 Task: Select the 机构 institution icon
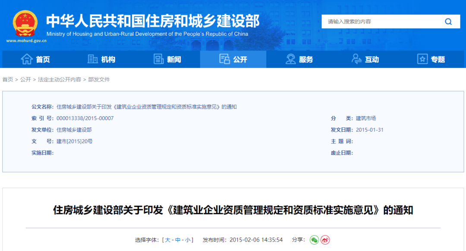click(x=92, y=59)
